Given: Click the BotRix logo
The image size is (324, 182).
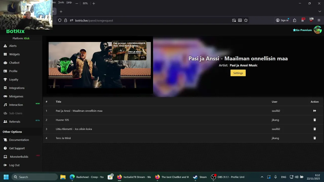Looking at the screenshot, I should click(x=15, y=32).
